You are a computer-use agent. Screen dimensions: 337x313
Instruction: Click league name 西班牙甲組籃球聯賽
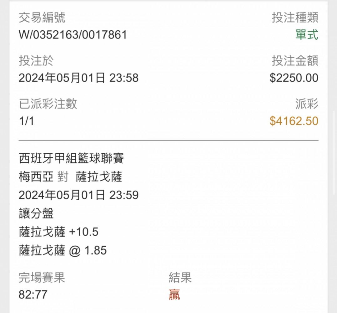coord(71,158)
